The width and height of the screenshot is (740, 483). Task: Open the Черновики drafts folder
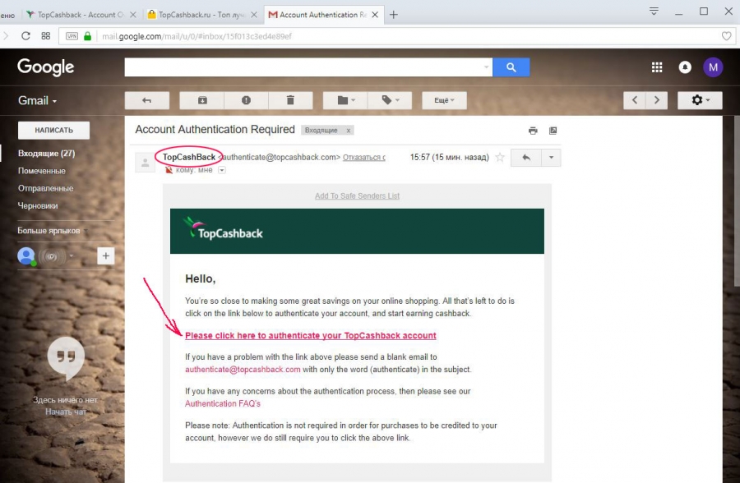click(x=38, y=205)
